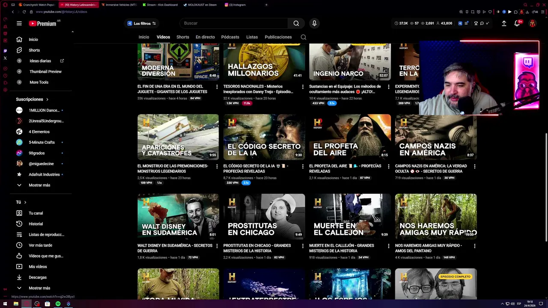Open Ideas diarias in the sidebar
Screen dimensions: 548x308
click(x=41, y=61)
